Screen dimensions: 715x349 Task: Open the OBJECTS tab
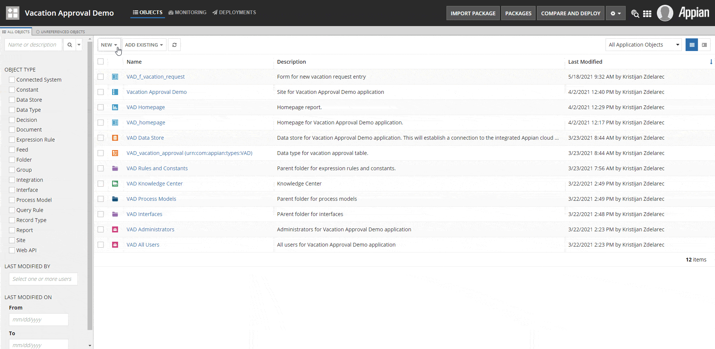tap(148, 12)
